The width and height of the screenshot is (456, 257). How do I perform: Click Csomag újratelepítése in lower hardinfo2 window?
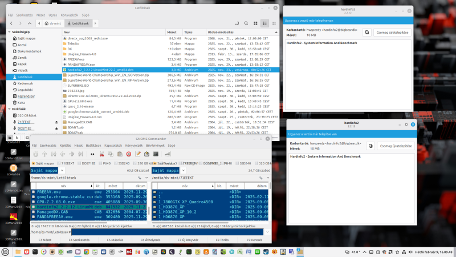coord(396,146)
